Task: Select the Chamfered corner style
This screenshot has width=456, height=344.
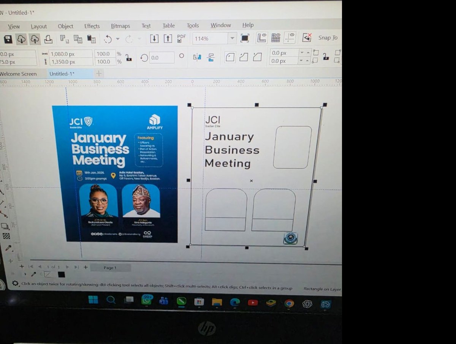Action: [x=257, y=57]
